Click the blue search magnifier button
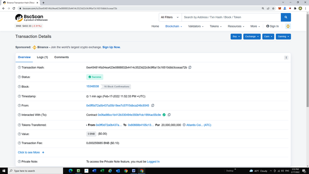 tap(286, 17)
